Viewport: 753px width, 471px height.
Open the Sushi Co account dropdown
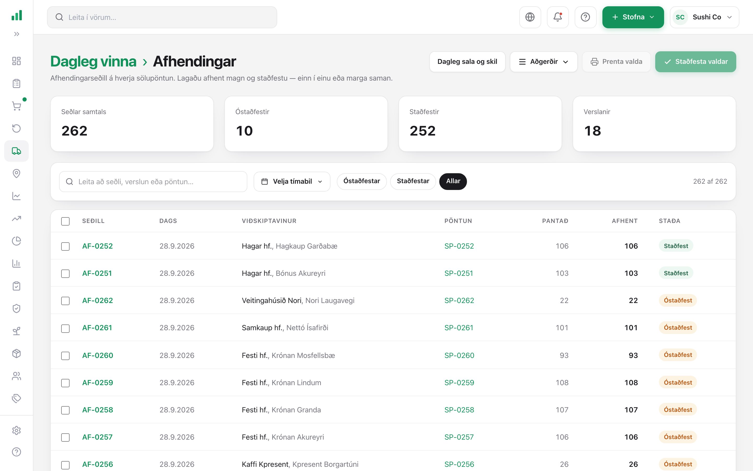pos(704,17)
